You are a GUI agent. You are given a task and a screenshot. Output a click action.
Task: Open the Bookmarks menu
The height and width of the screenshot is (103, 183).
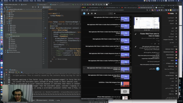coord(26,1)
